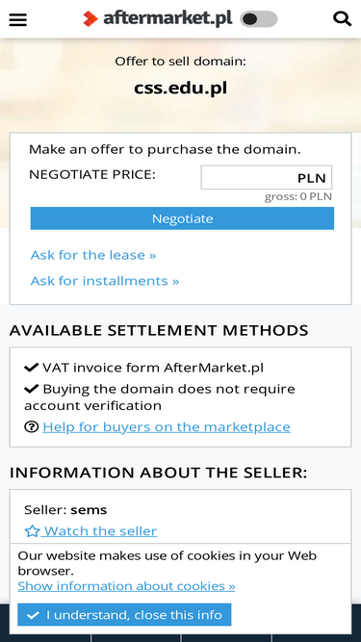Open 'Show information about cookies' link
This screenshot has width=361, height=642.
point(126,586)
